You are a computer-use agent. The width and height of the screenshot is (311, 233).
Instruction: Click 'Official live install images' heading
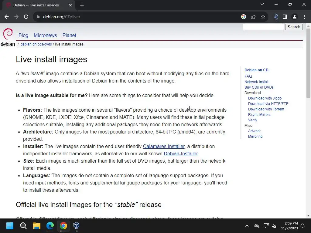89,205
